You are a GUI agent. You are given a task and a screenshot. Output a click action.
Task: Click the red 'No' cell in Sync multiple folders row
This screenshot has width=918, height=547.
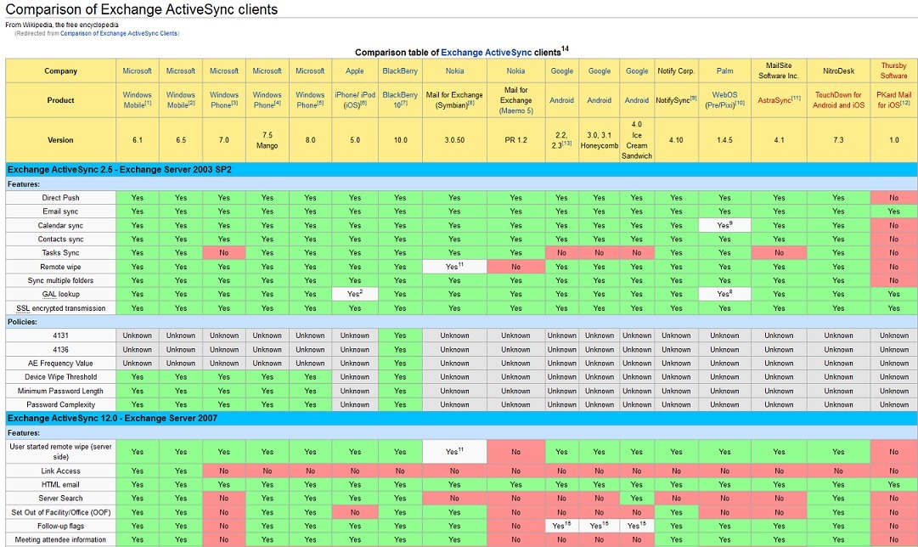(894, 280)
